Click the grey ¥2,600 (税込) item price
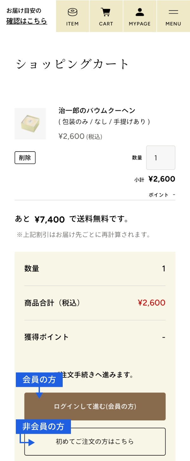 tap(80, 136)
